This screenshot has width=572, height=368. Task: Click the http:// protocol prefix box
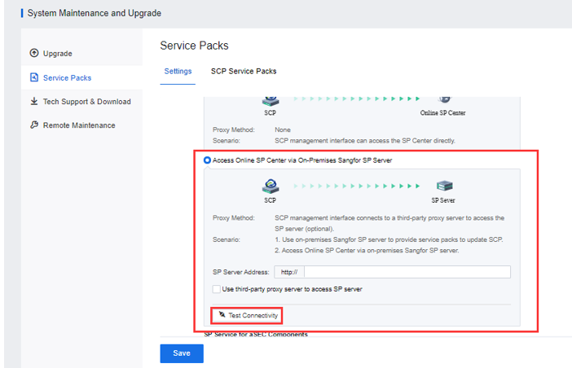coord(289,272)
